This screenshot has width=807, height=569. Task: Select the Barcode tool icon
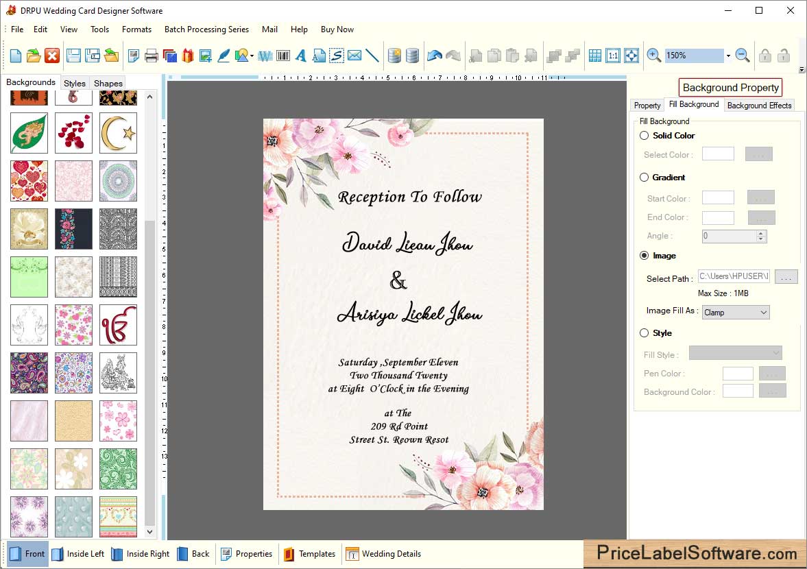[x=282, y=56]
